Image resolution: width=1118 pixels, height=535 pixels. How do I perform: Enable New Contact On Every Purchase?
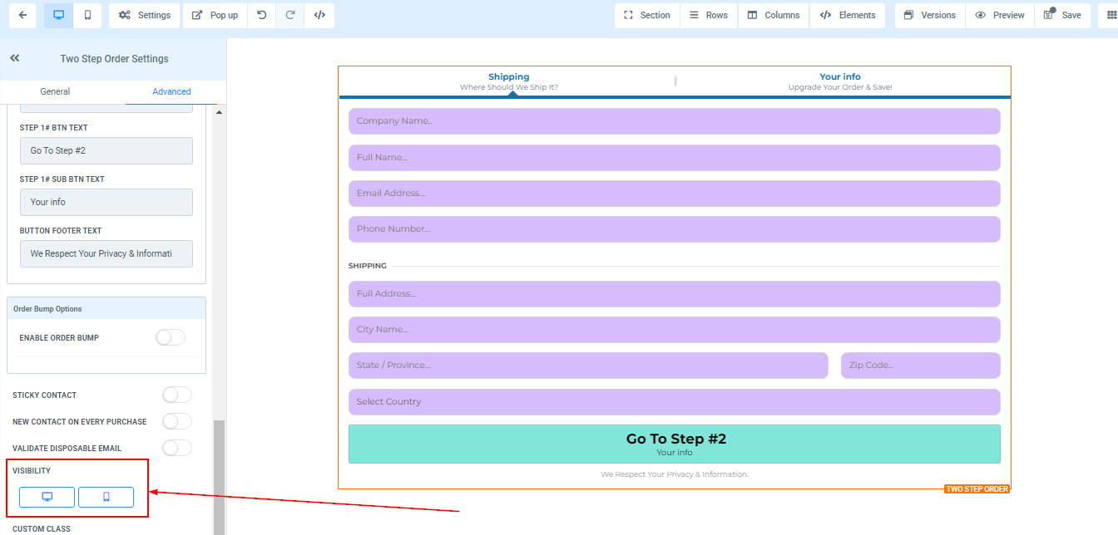(x=176, y=422)
